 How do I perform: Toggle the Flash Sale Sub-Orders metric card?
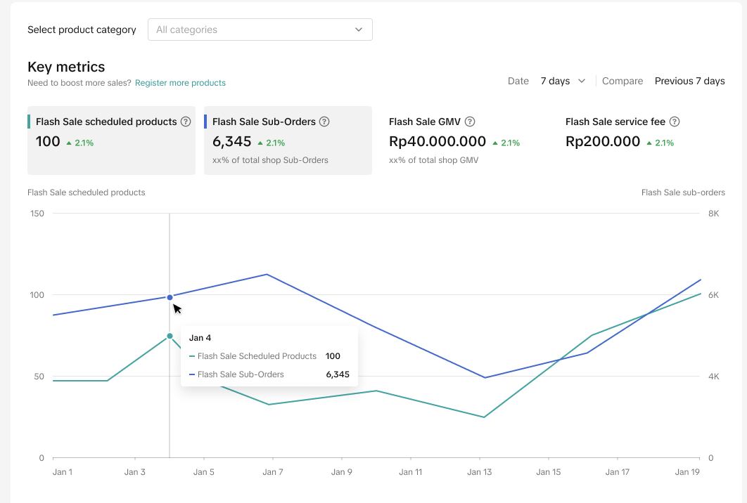(288, 141)
